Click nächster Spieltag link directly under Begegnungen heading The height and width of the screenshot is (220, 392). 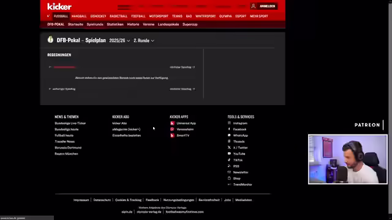(x=183, y=67)
